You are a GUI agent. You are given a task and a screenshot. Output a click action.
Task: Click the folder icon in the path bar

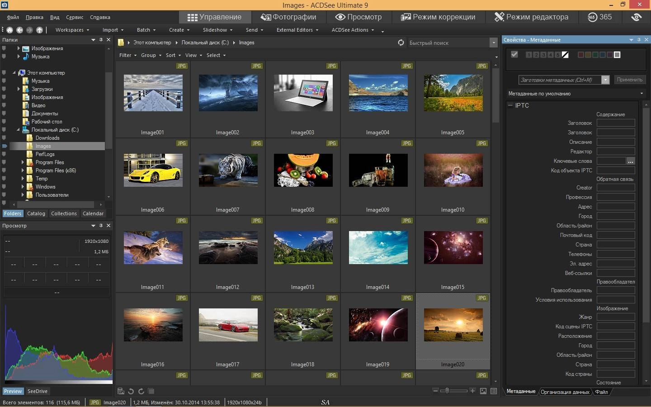click(121, 43)
